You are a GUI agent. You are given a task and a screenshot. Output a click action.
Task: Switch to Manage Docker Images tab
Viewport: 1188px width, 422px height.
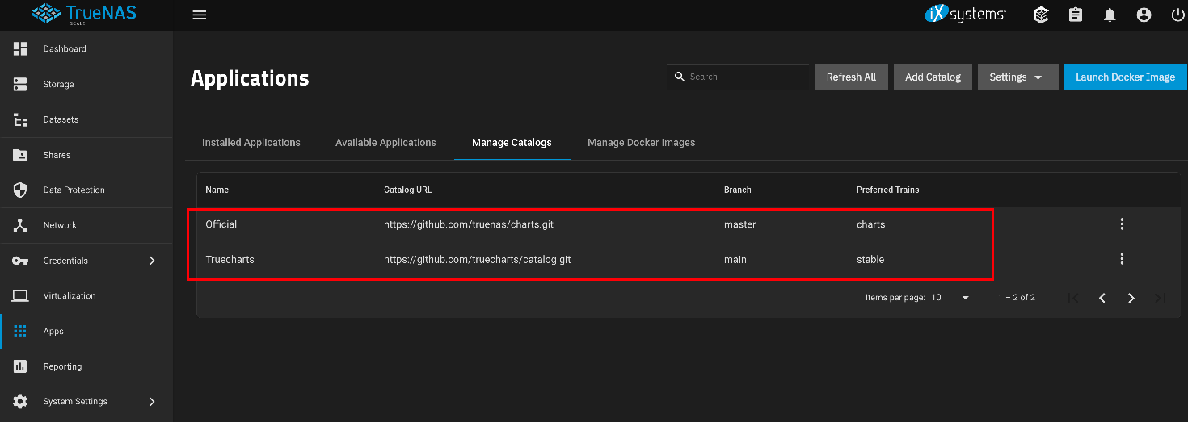[641, 143]
